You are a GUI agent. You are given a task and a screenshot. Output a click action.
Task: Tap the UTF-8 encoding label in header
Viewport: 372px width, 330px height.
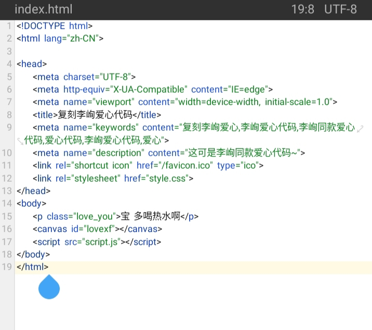[340, 9]
